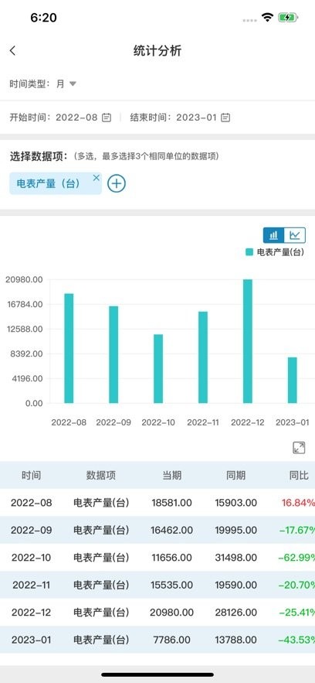Click the 16784.00 y-axis label
315x683 pixels.
tap(24, 304)
